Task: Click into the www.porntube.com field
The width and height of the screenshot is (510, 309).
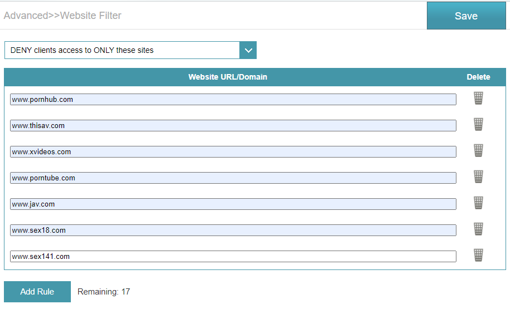Action: click(233, 178)
